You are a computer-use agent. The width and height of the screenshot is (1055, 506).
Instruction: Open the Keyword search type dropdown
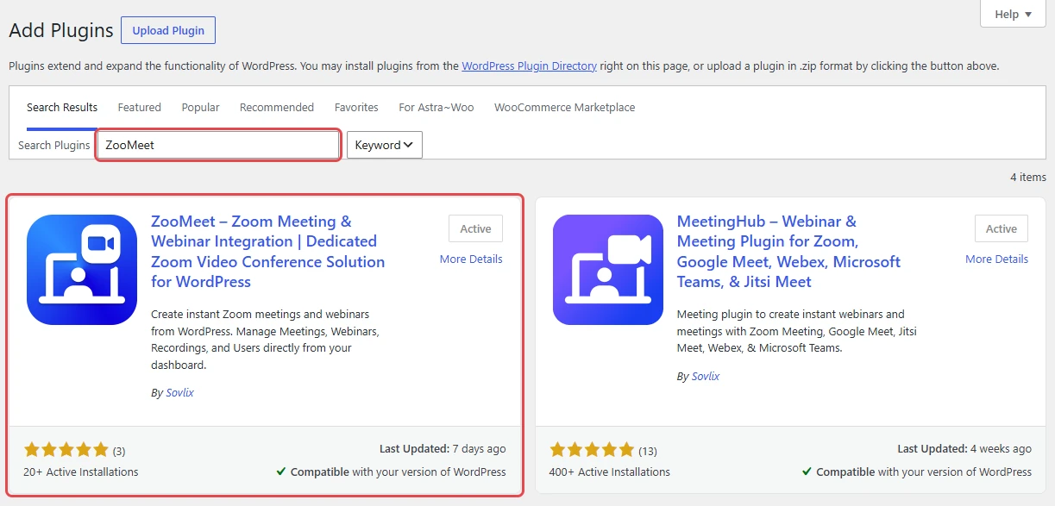pyautogui.click(x=385, y=145)
